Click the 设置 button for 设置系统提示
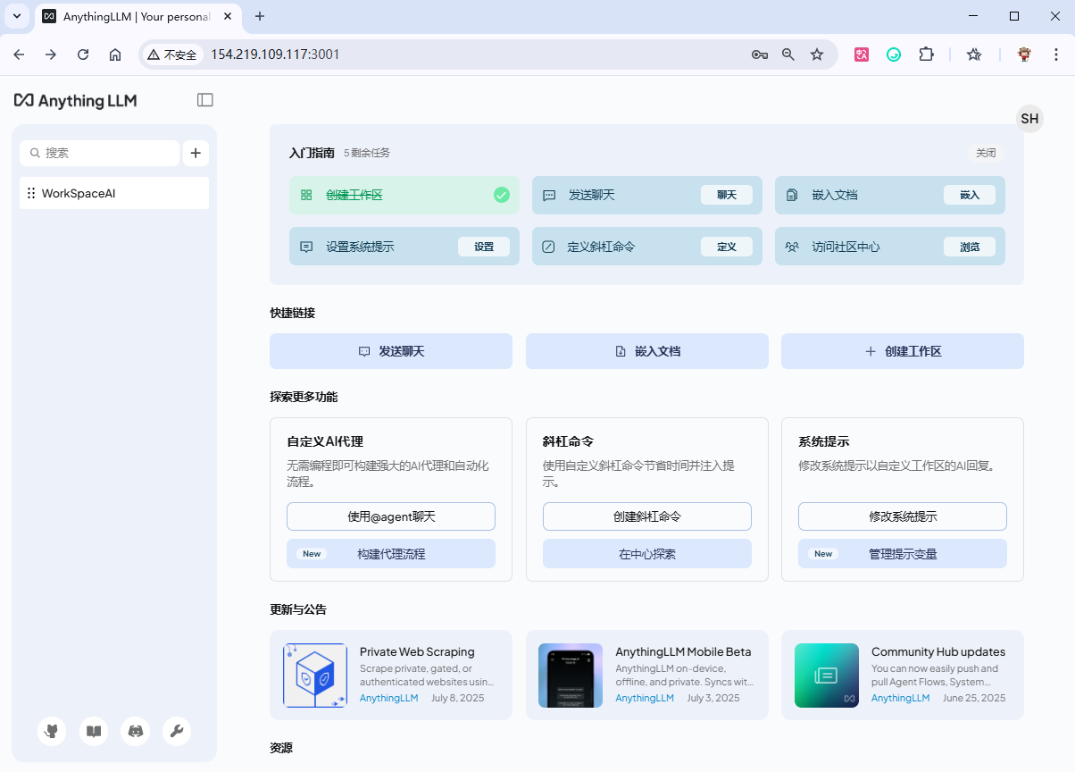 [x=484, y=247]
